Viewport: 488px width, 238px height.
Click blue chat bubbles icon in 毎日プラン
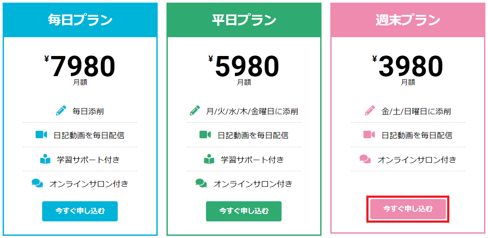(37, 183)
